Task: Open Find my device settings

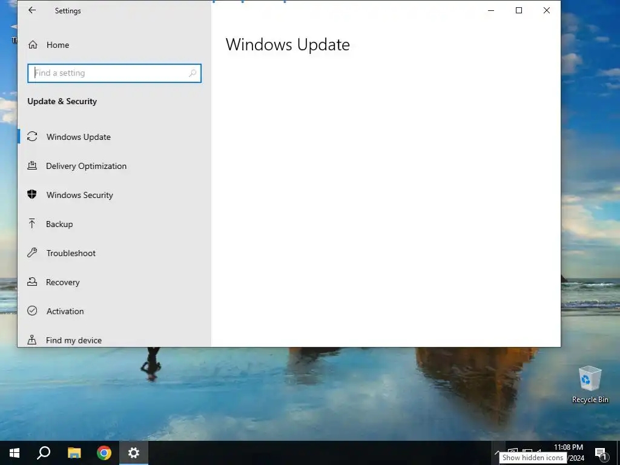Action: [114, 340]
